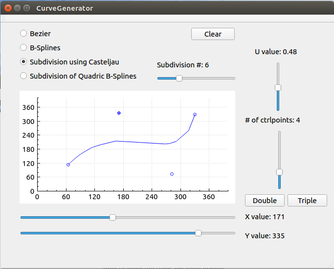Maximize the CurveGenerator window

[x=27, y=8]
